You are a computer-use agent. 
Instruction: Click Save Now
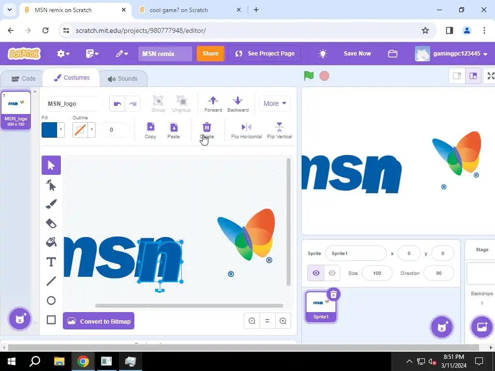coord(357,54)
